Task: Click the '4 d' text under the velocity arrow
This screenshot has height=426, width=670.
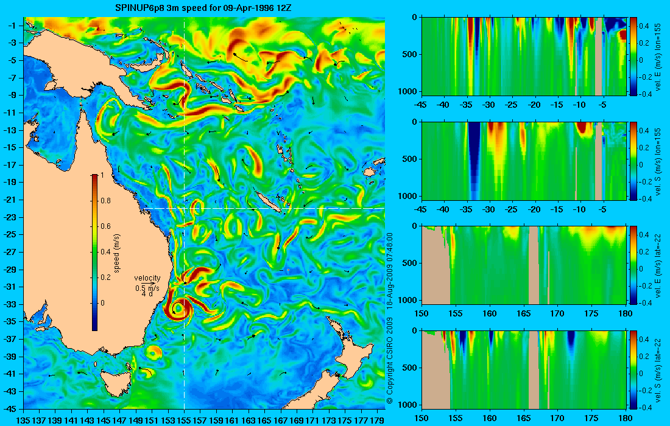Action: point(147,294)
